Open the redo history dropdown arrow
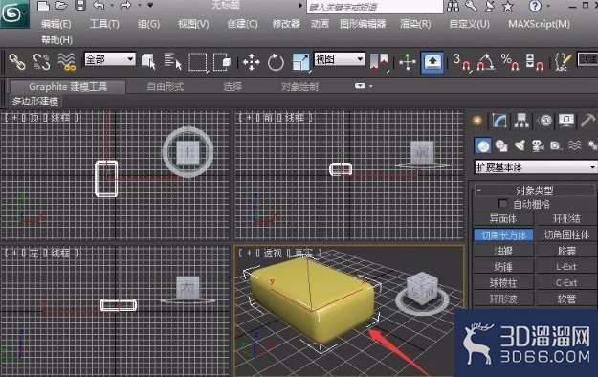This screenshot has height=377, width=598. (x=139, y=6)
